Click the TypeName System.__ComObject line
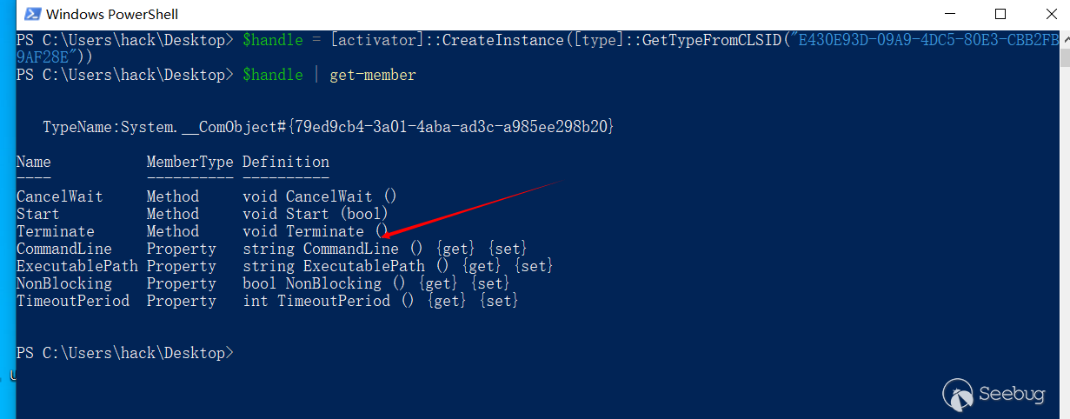 point(329,127)
